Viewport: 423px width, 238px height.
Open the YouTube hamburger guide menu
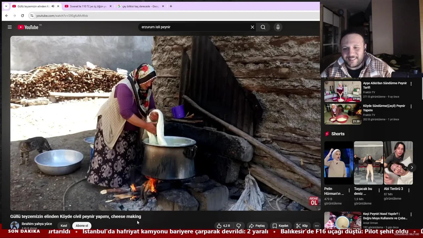click(10, 27)
